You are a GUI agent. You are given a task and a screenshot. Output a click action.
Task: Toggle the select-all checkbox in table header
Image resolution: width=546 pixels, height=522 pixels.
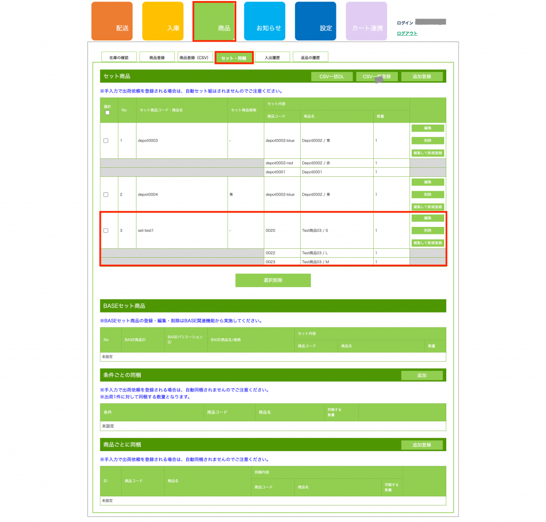coord(107,112)
